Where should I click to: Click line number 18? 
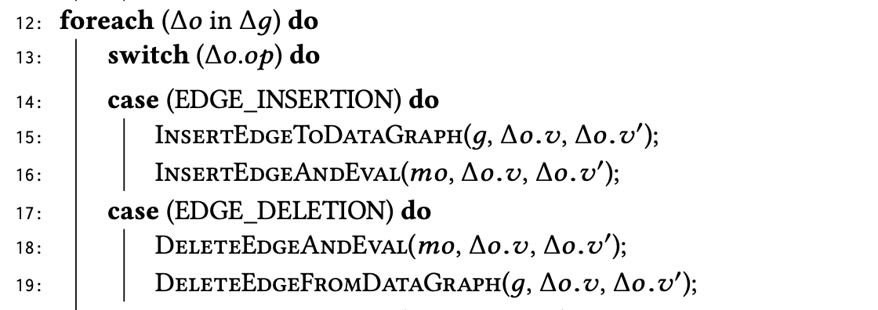pyautogui.click(x=27, y=249)
